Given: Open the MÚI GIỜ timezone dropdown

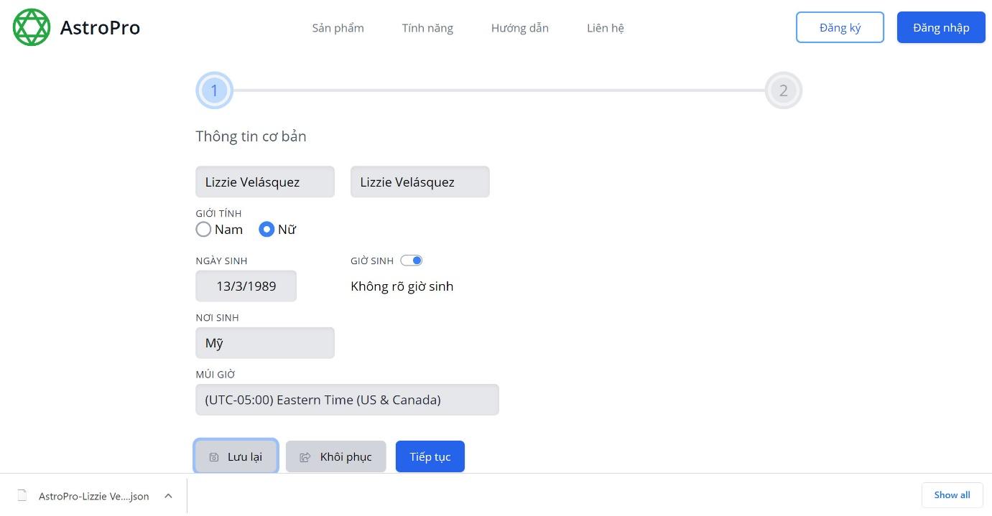Looking at the screenshot, I should (347, 400).
